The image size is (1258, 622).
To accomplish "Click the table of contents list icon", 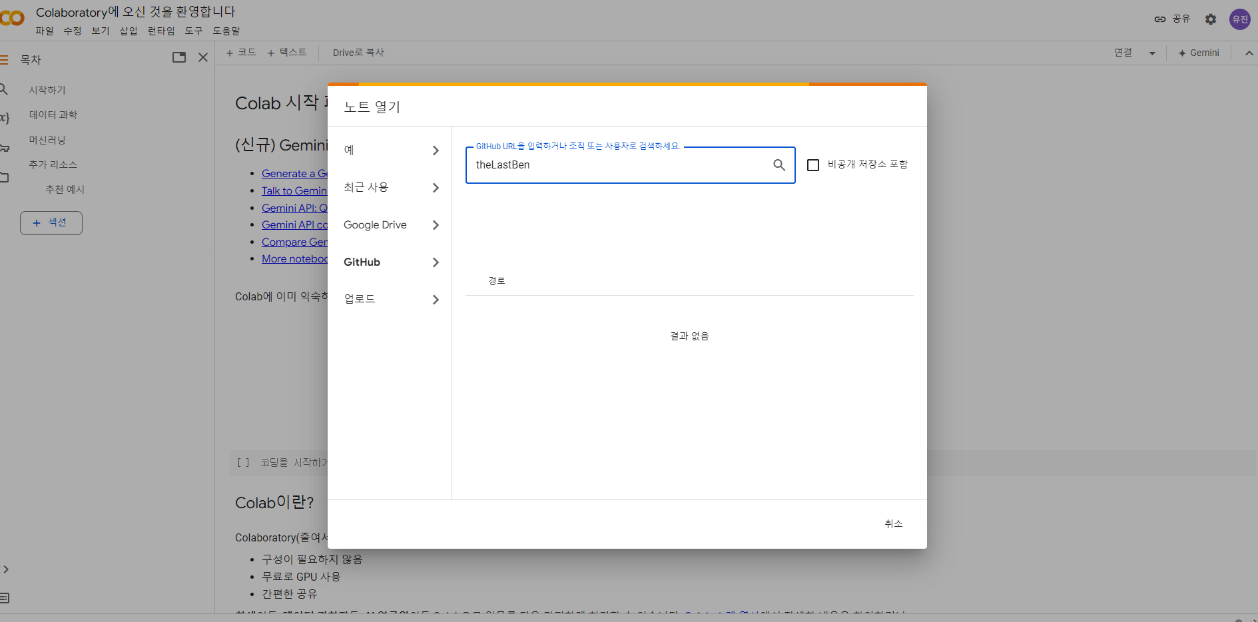I will [x=4, y=60].
